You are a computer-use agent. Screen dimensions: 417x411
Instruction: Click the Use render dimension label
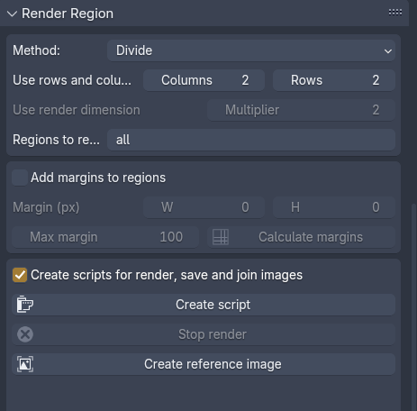(77, 110)
